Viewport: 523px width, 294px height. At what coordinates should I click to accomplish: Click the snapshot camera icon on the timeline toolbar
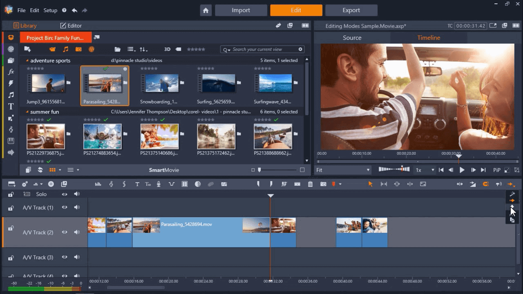(324, 184)
